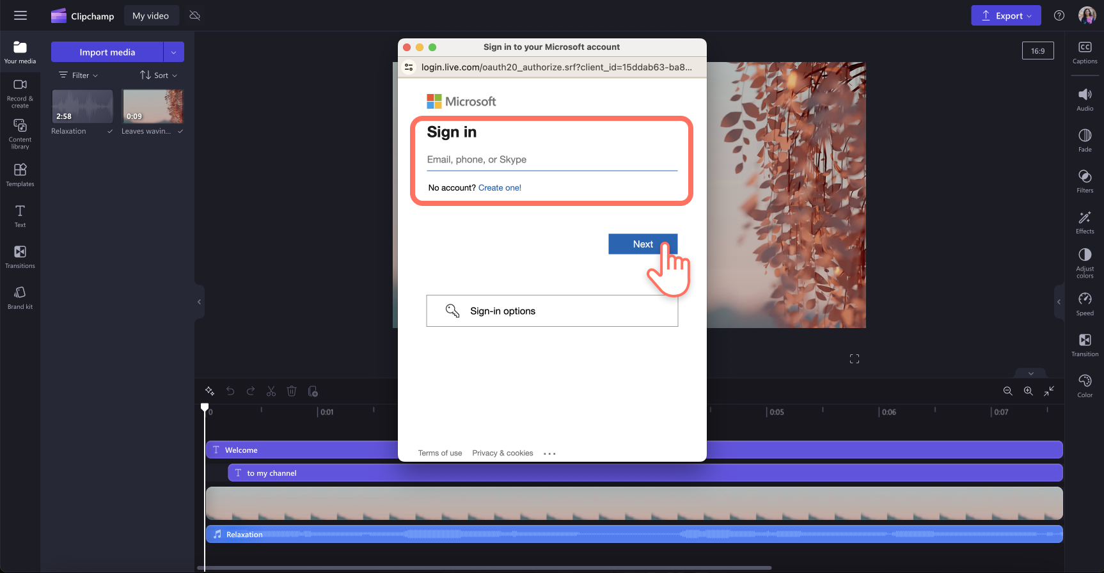This screenshot has height=573, width=1104.
Task: Click Next in sign-in dialog
Action: coord(643,244)
